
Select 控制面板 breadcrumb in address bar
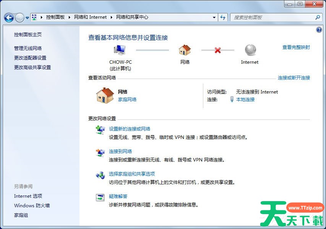click(55, 17)
